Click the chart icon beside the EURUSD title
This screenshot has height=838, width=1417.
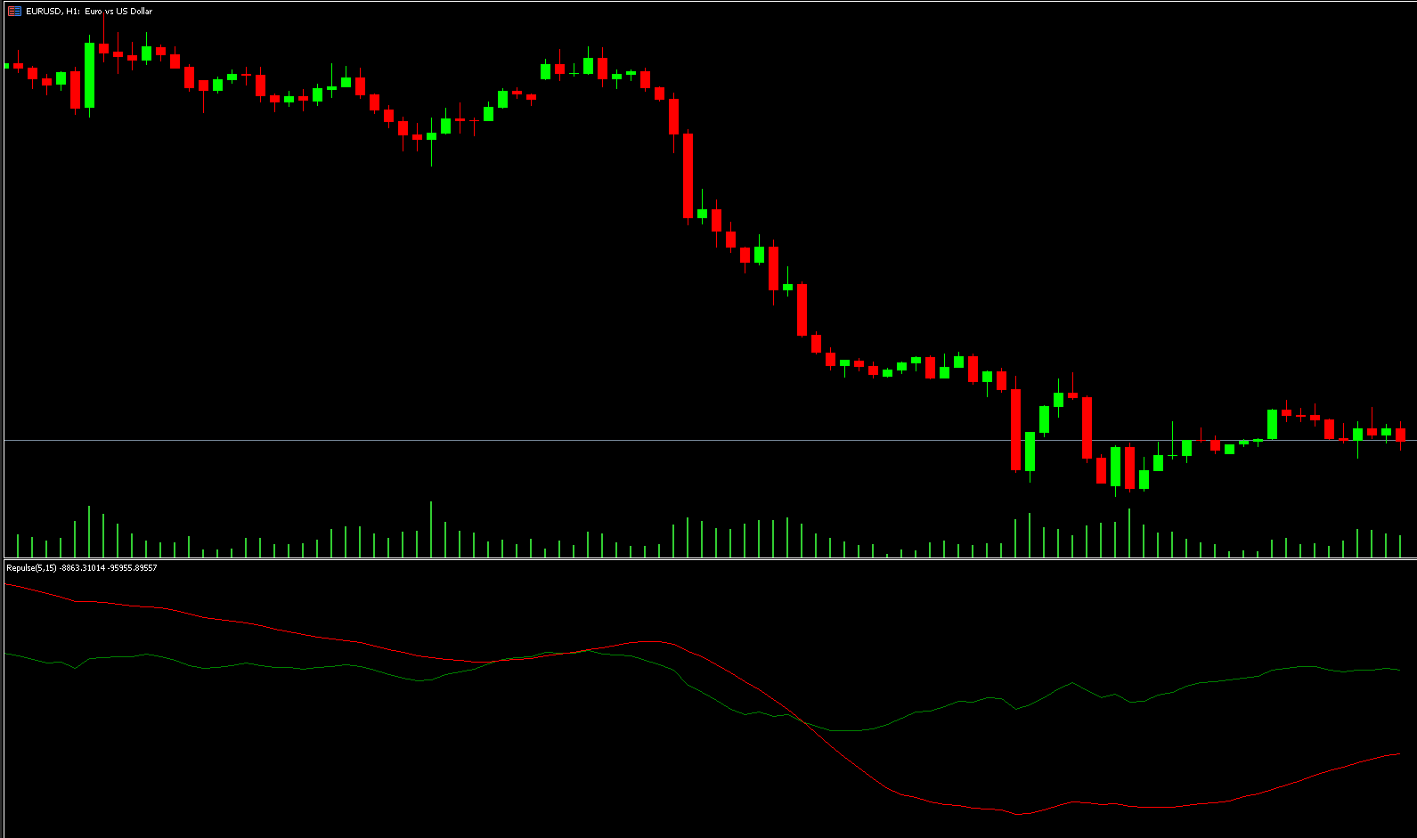click(x=14, y=12)
